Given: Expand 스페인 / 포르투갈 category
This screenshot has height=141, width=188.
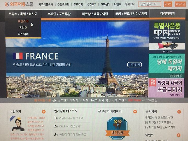Looking at the screenshot, I should click(59, 14).
